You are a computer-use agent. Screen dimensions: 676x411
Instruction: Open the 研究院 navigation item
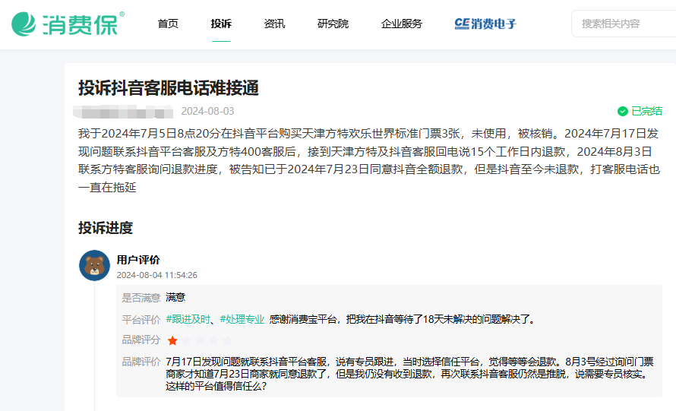click(x=333, y=24)
